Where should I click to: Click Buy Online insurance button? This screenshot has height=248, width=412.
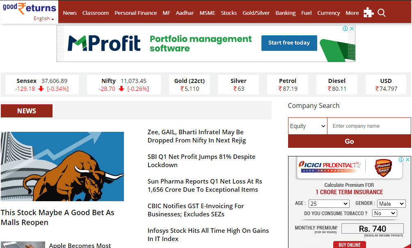pos(350,245)
